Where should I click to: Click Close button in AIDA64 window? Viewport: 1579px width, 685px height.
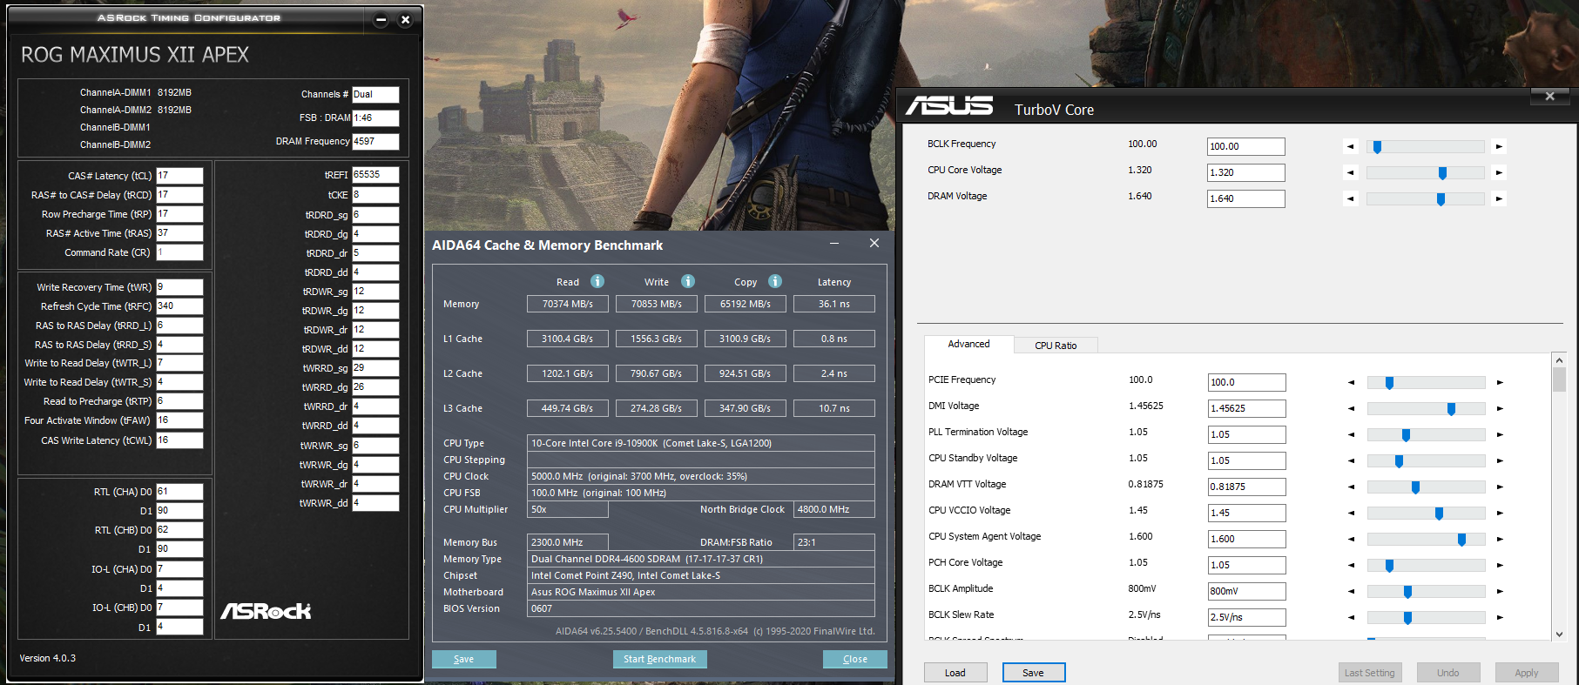[x=854, y=660]
